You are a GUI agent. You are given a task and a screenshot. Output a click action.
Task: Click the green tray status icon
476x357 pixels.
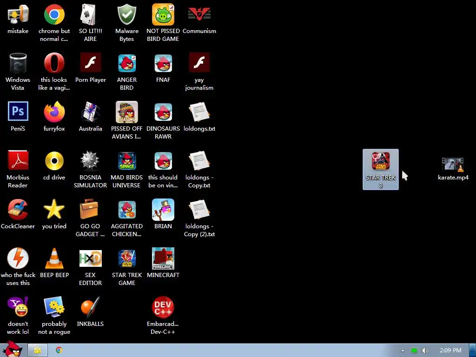414,350
